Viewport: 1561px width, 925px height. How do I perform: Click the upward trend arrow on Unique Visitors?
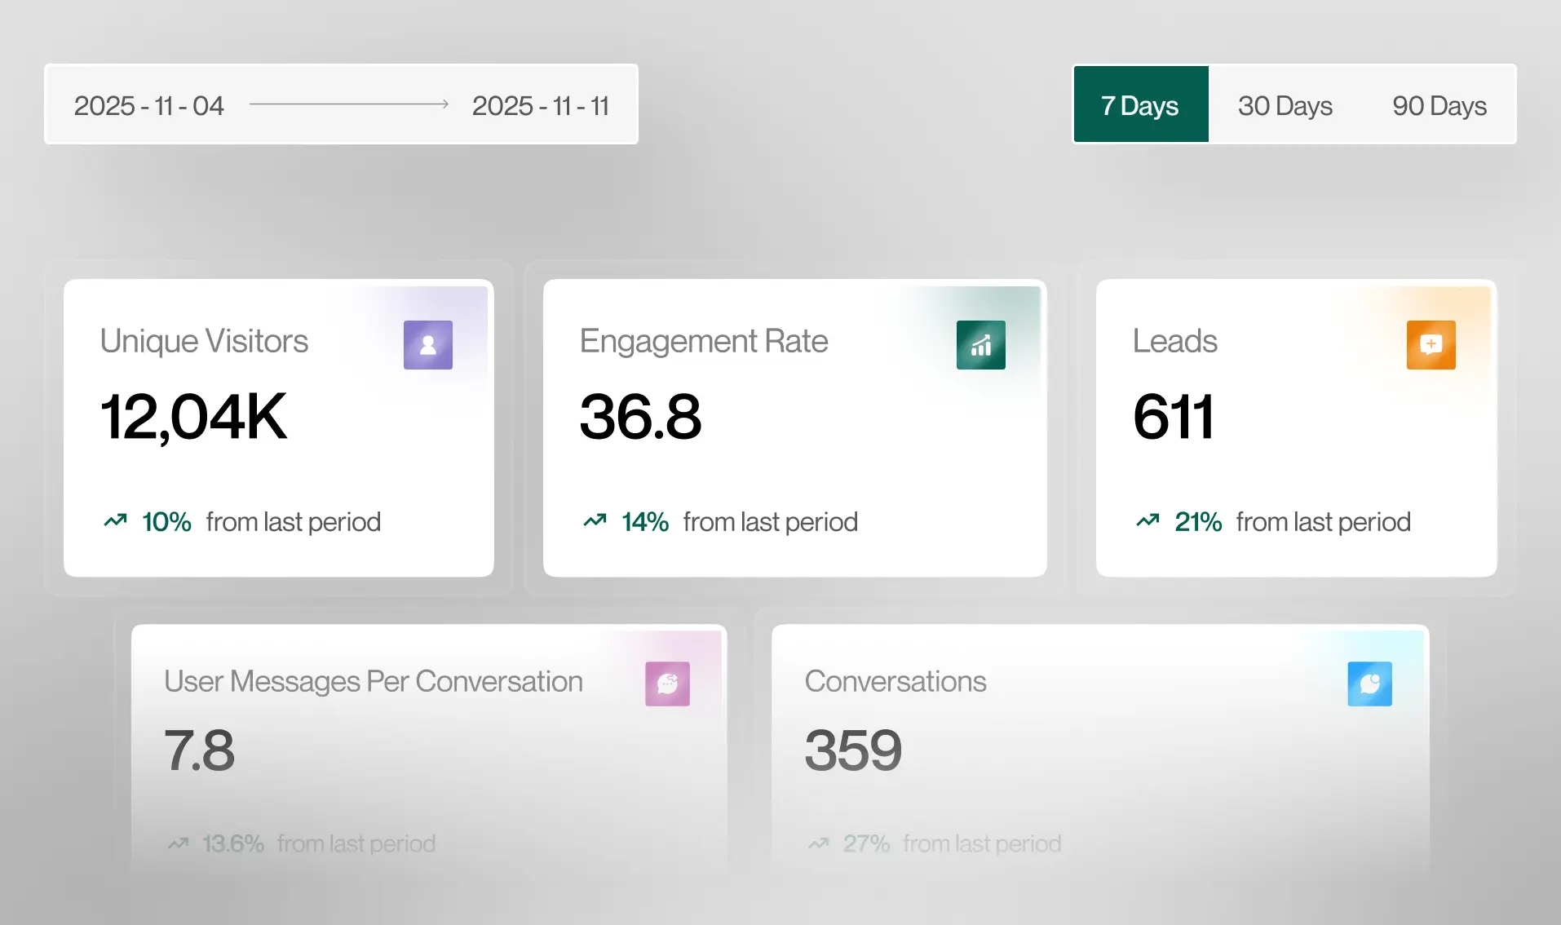pyautogui.click(x=115, y=520)
